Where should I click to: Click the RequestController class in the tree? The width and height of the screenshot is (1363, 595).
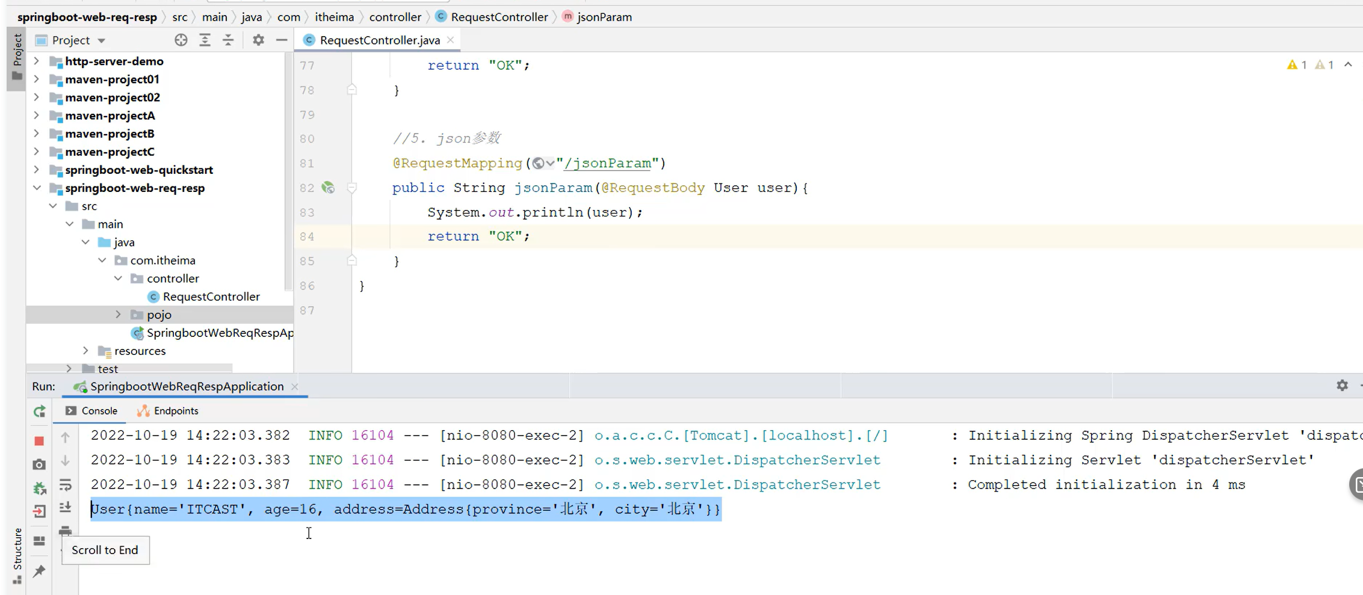pos(211,296)
